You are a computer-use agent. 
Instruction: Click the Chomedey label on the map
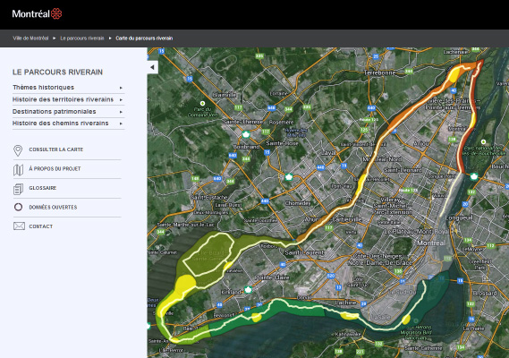pos(298,203)
